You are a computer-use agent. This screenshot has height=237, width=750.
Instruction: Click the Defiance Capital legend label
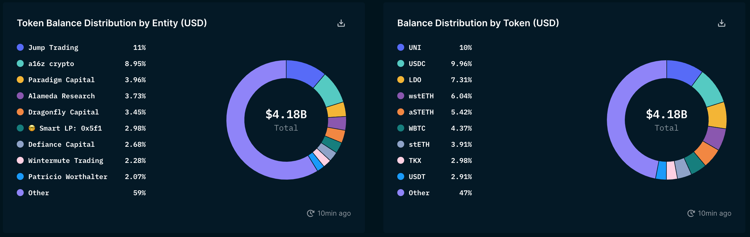pyautogui.click(x=61, y=144)
